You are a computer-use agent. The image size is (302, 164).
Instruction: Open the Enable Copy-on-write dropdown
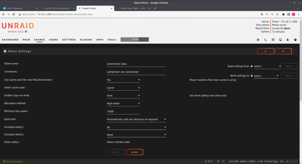tap(123, 95)
